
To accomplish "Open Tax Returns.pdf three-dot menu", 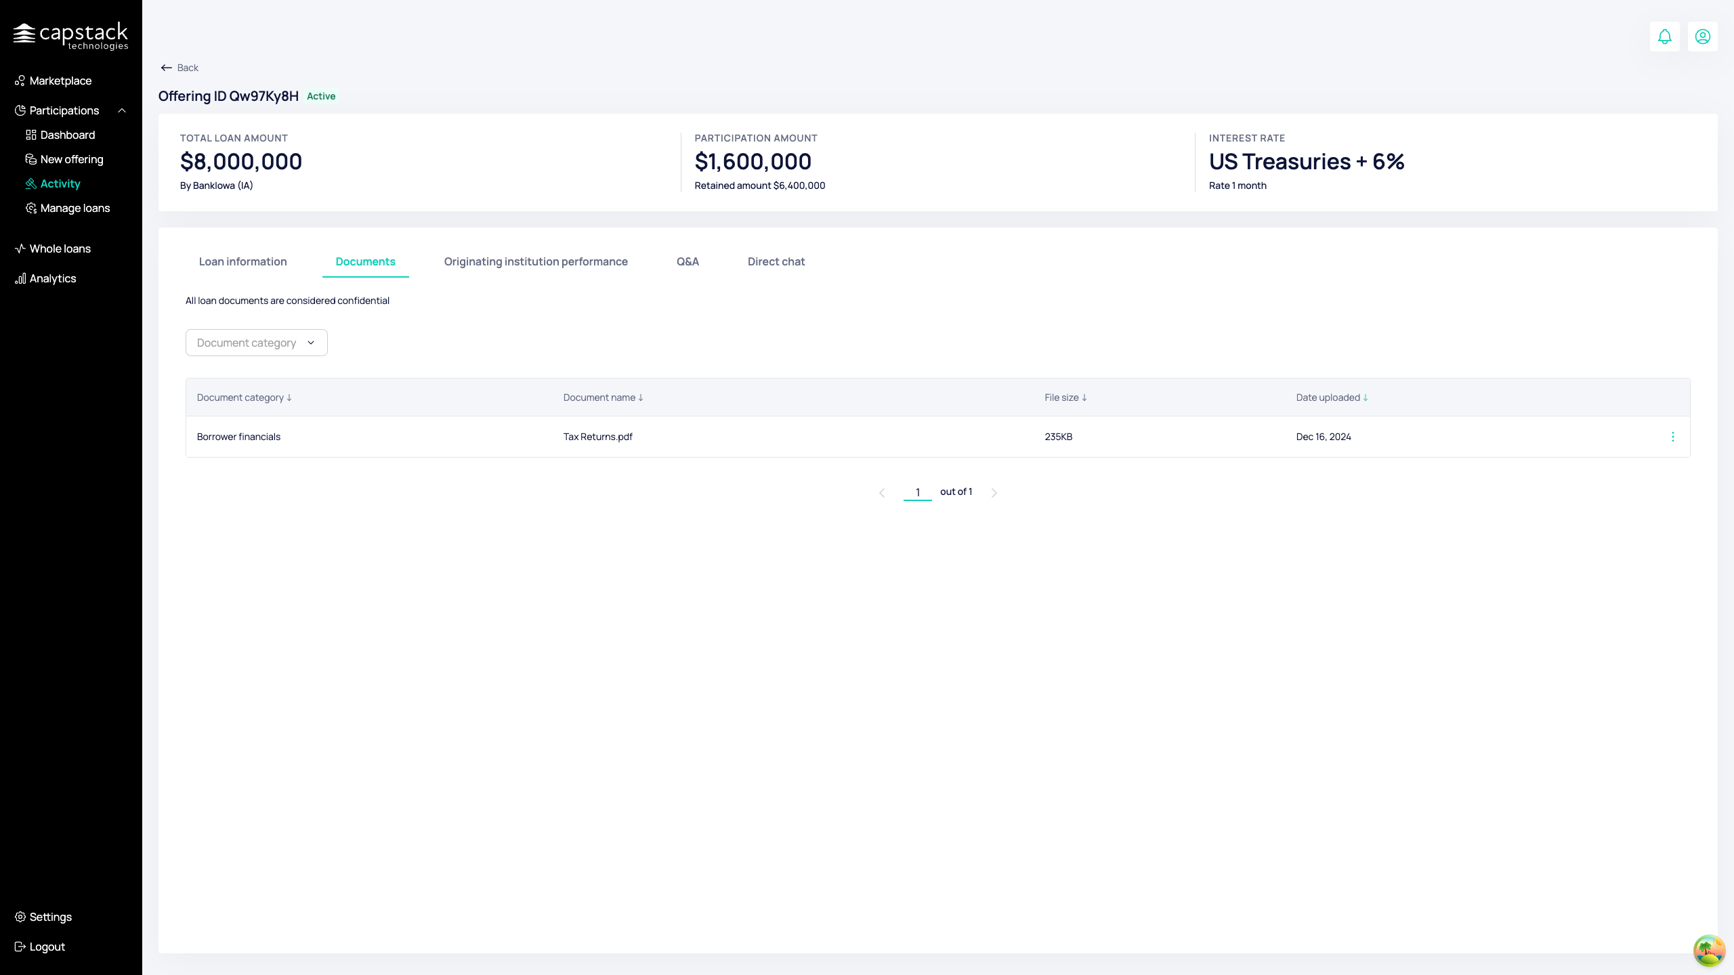I will [x=1672, y=437].
